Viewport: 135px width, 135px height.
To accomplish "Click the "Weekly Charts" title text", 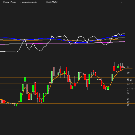I will point(9,2).
